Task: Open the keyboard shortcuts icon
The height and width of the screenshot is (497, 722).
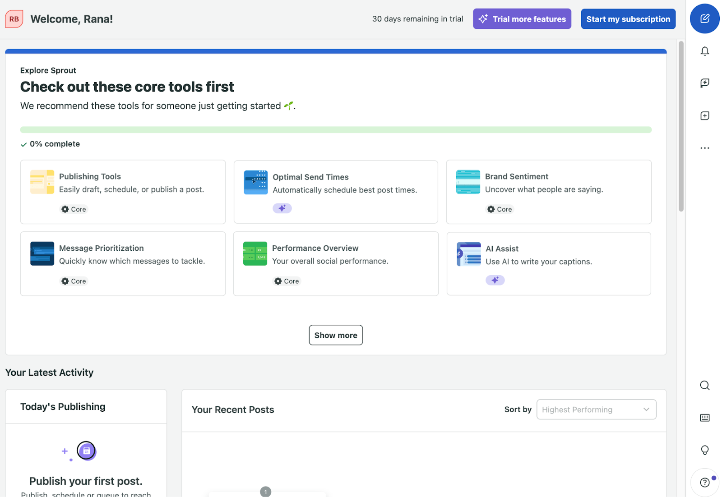Action: click(x=704, y=418)
